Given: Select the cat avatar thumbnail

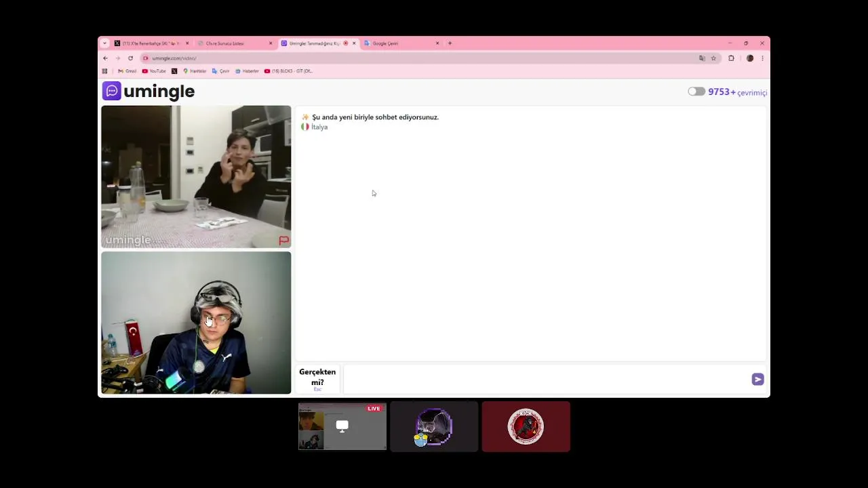Looking at the screenshot, I should pyautogui.click(x=434, y=426).
